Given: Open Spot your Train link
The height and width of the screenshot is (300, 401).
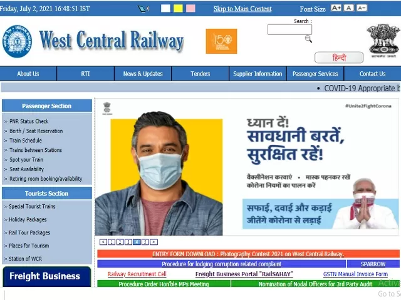Looking at the screenshot, I should (x=26, y=160).
